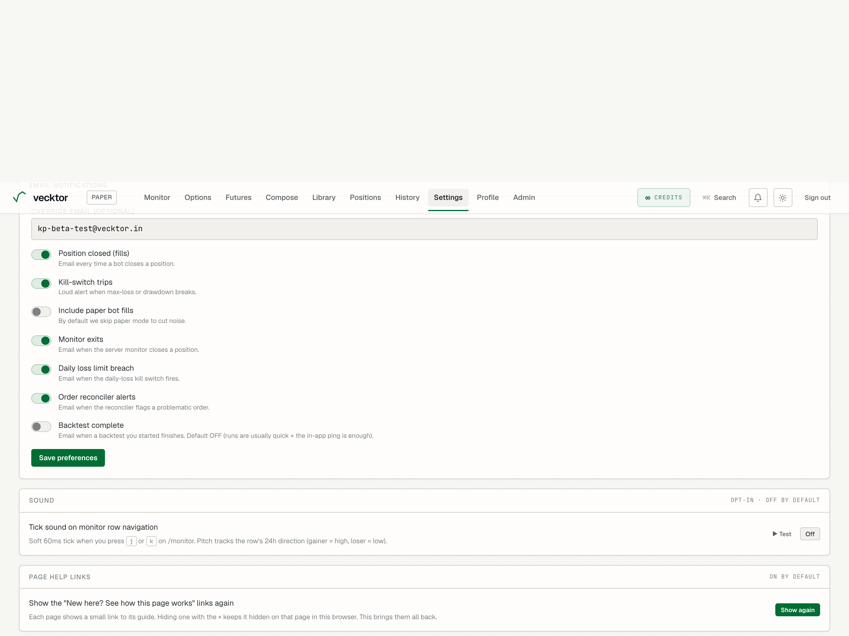Click the vecktor checkmark logo icon
The image size is (849, 636).
click(19, 197)
